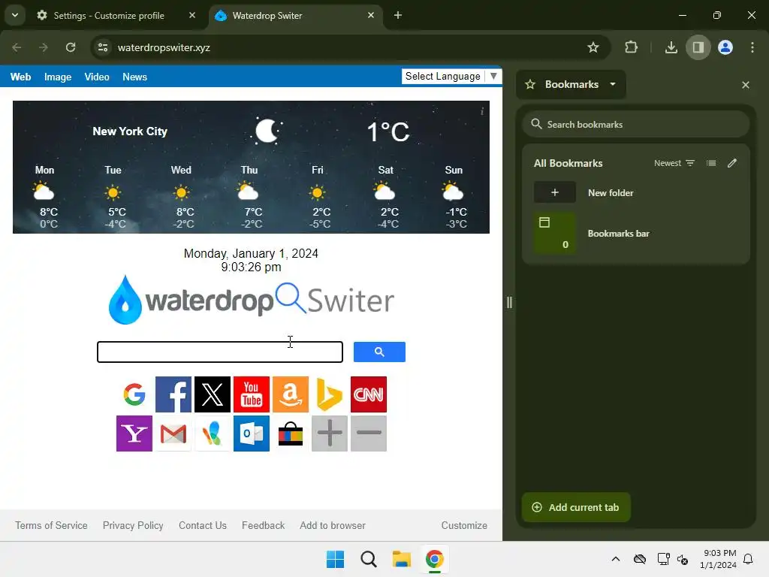The height and width of the screenshot is (577, 769).
Task: Edit bookmarks with the pencil icon
Action: [x=731, y=163]
